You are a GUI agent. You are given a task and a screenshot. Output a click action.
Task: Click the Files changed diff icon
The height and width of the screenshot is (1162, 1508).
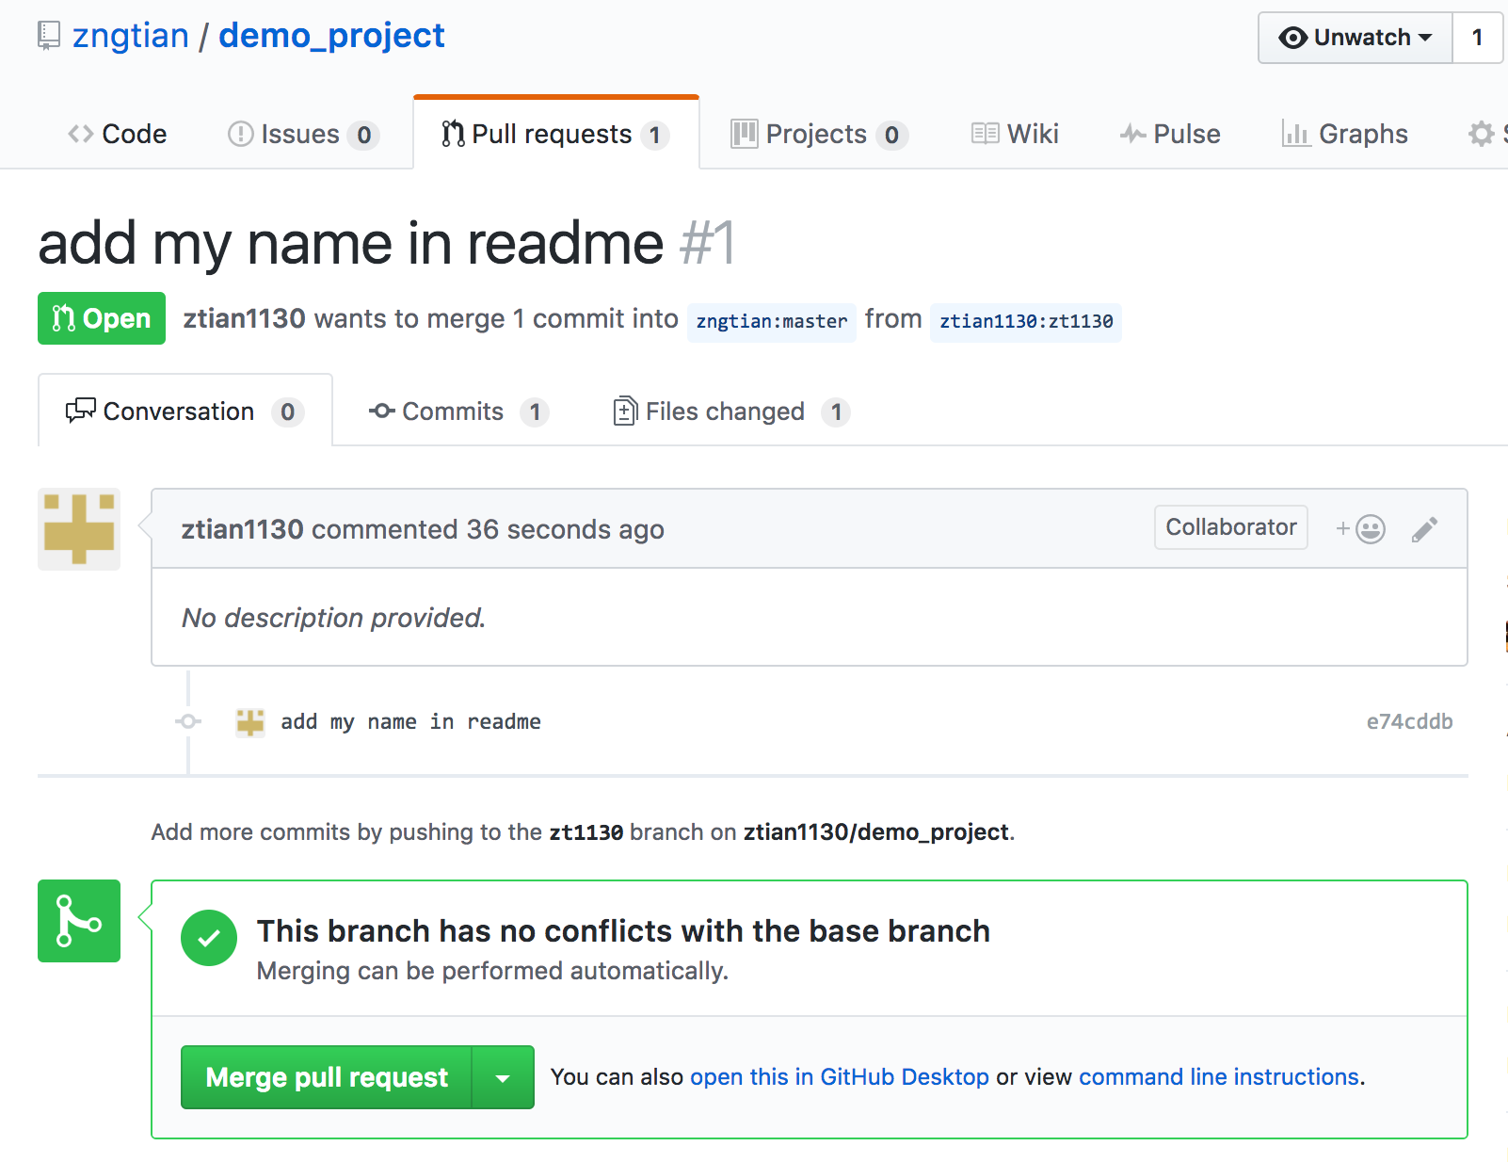625,412
